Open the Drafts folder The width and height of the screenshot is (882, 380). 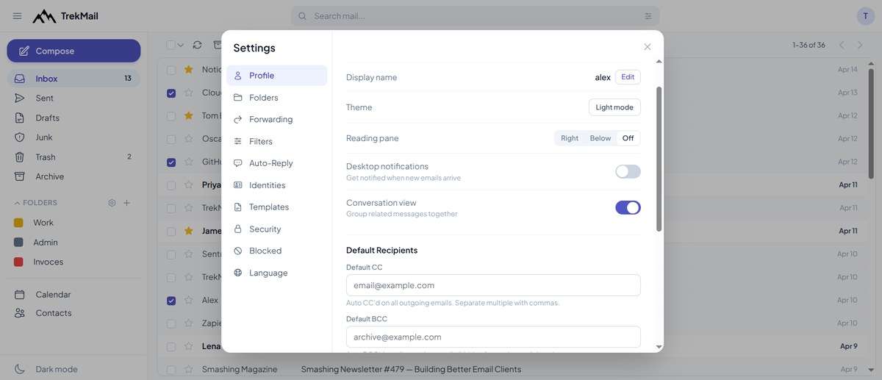pyautogui.click(x=73, y=118)
